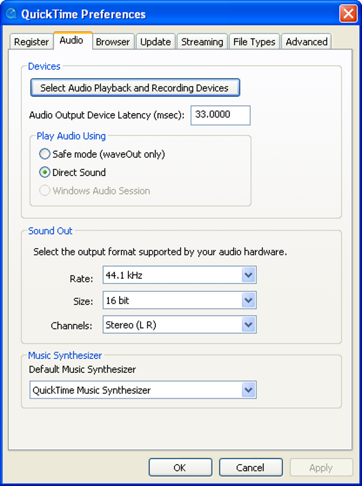Click the QuickTime Preferences title text
362x486 pixels.
(83, 14)
